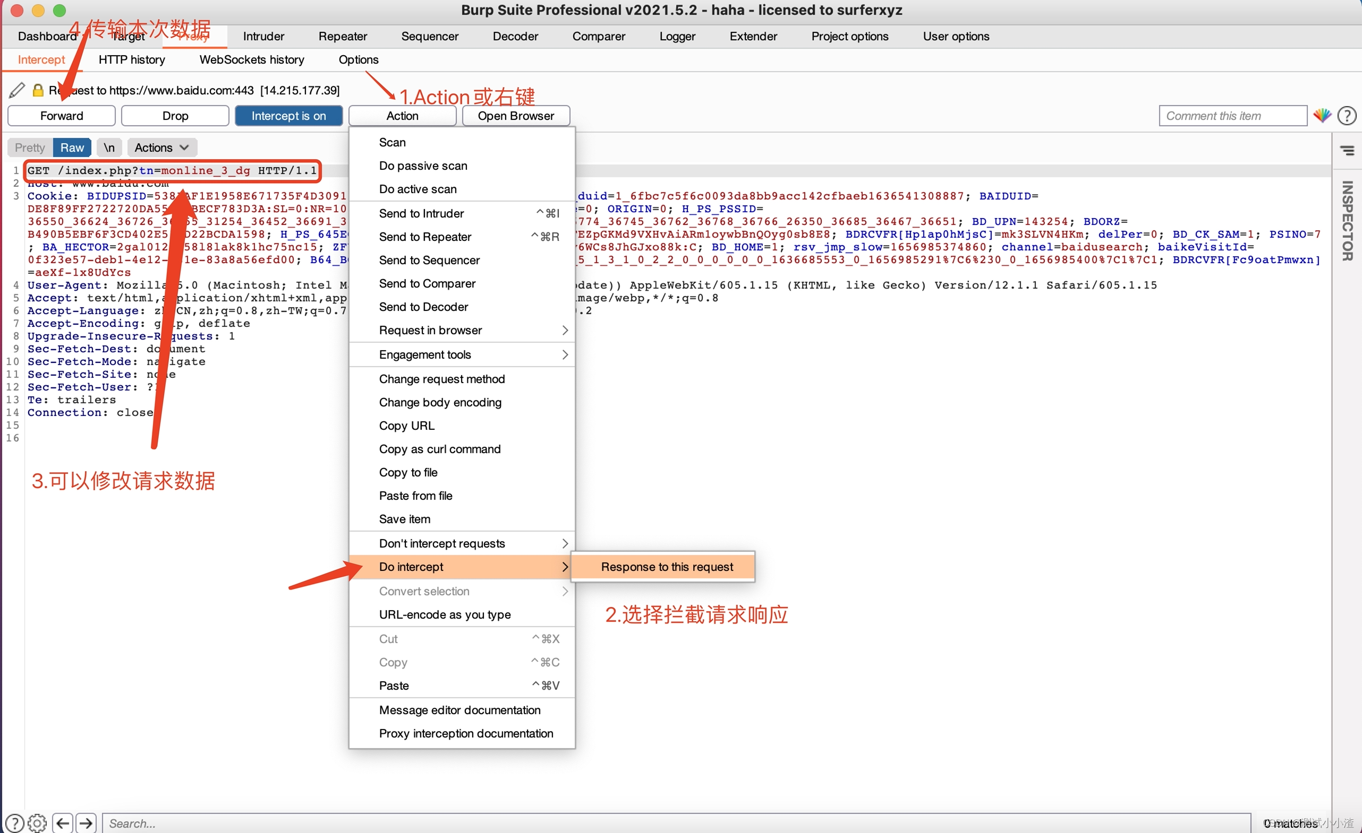The height and width of the screenshot is (833, 1362).
Task: Open the Inspector panel layout icon
Action: tap(1347, 150)
